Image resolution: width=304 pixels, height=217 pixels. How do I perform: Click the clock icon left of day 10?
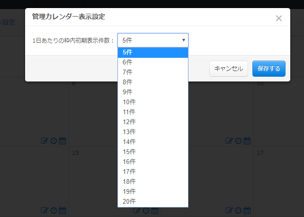(x=238, y=141)
